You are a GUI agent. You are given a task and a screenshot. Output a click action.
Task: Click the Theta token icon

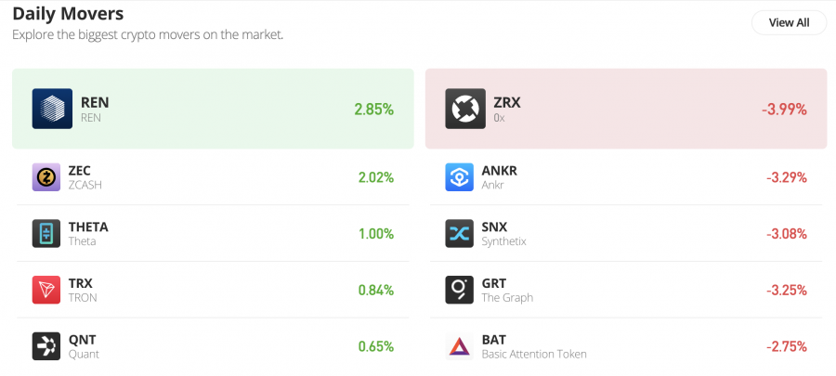[46, 234]
